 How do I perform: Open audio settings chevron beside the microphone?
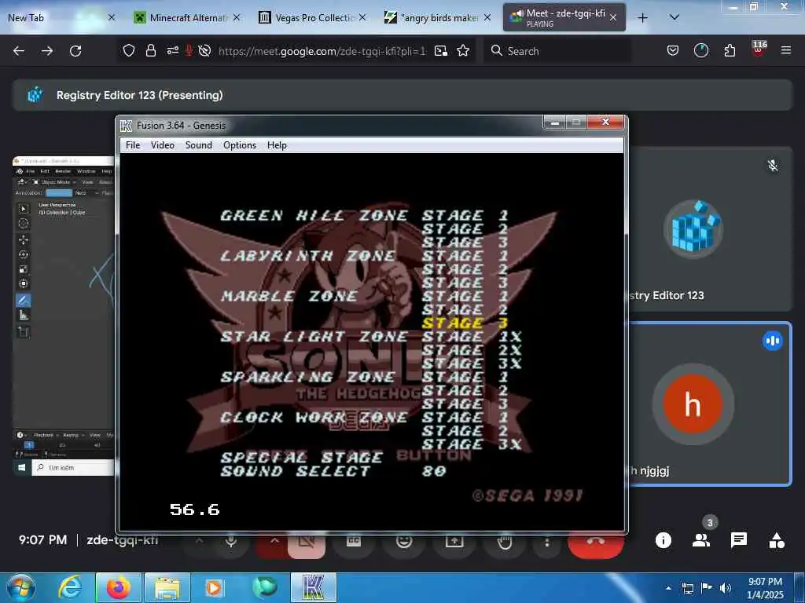[x=199, y=542]
